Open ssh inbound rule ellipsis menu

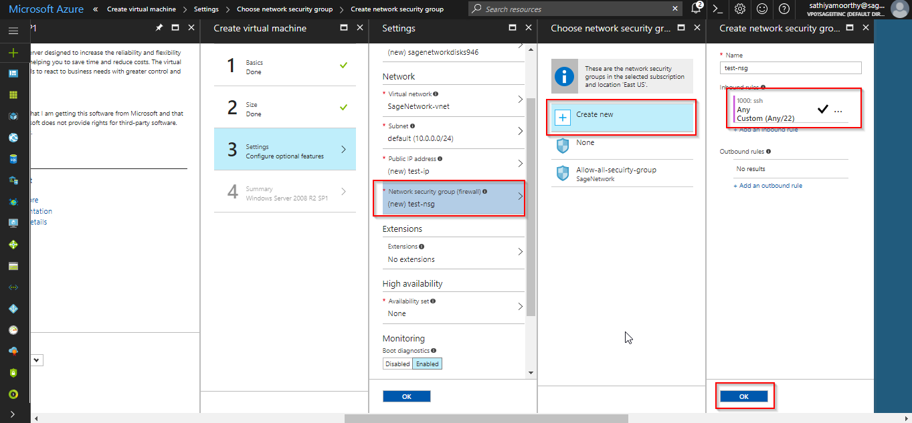(838, 111)
